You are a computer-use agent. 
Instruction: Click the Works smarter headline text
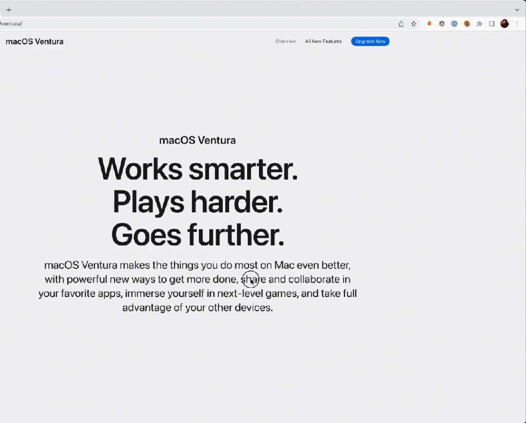point(198,169)
